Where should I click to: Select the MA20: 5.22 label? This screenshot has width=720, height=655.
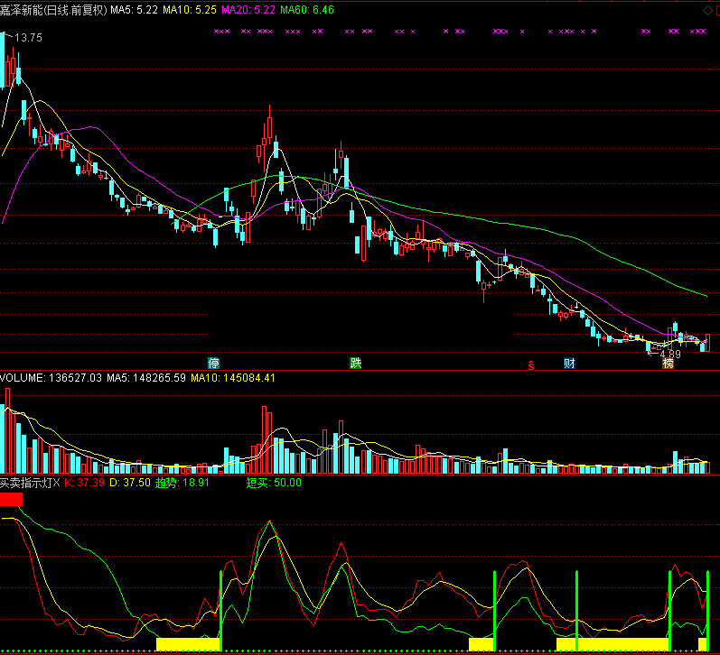coord(248,10)
